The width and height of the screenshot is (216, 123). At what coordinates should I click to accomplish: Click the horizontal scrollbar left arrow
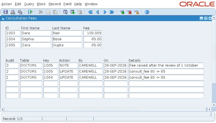click(x=2, y=109)
